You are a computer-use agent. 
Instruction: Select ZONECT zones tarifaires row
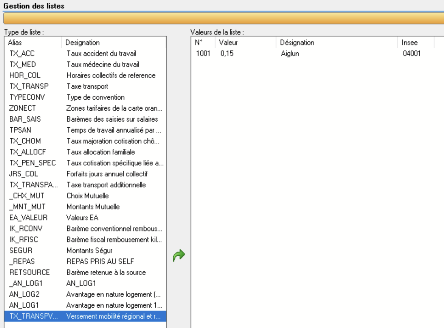pos(86,108)
